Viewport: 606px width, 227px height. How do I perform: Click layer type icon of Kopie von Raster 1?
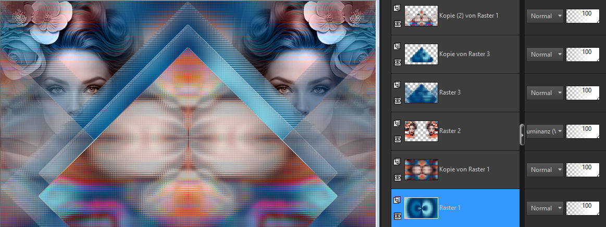(x=397, y=162)
